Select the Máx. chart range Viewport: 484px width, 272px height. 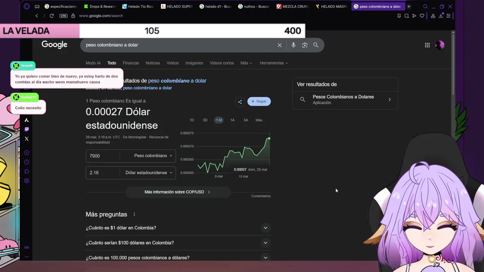tap(259, 120)
